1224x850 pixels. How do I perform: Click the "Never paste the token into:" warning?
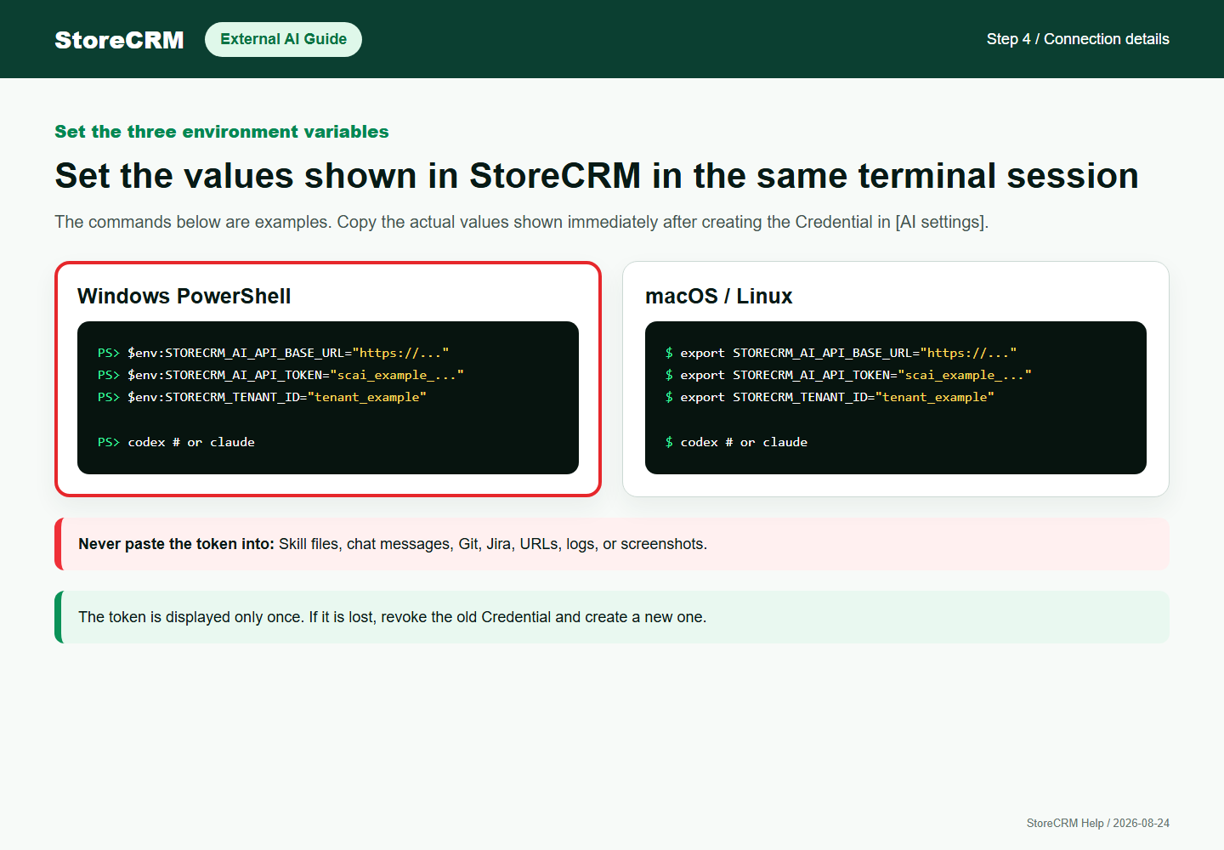(x=612, y=544)
